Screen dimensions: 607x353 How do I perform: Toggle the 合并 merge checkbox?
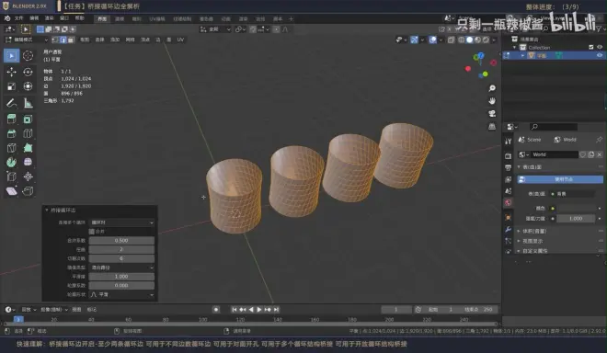click(92, 232)
